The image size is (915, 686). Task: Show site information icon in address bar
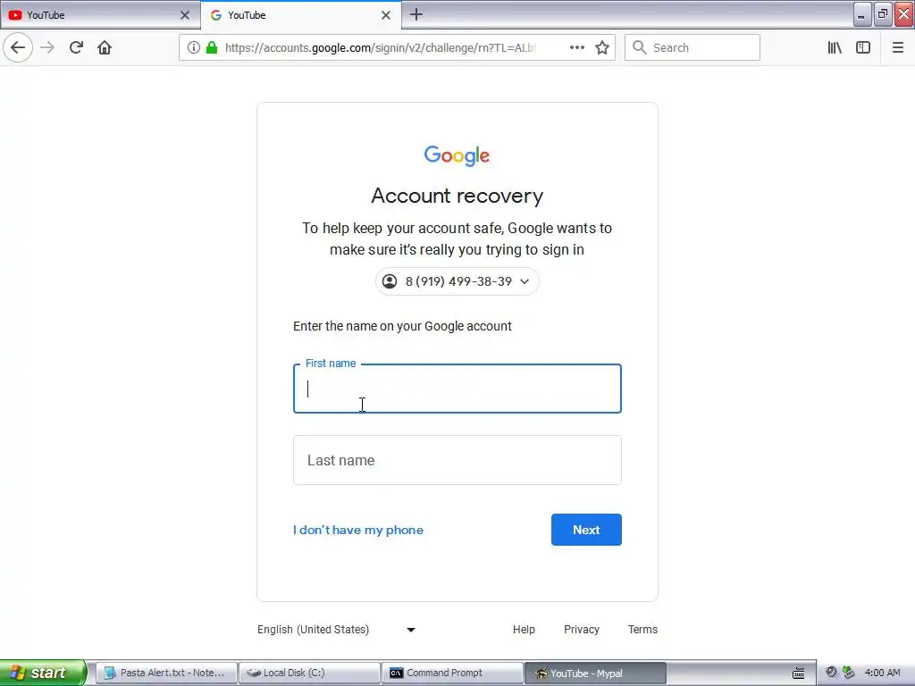(194, 48)
